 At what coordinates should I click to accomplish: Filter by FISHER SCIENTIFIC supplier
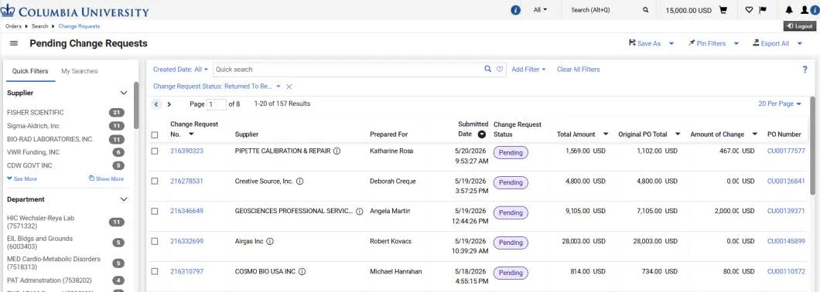tap(35, 112)
